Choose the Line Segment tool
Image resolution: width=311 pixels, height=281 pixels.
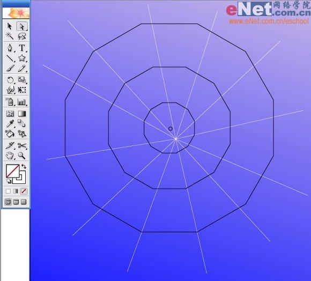tap(10, 58)
